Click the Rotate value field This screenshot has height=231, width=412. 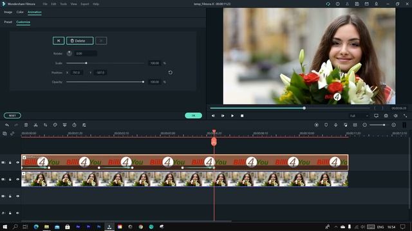[x=86, y=53]
